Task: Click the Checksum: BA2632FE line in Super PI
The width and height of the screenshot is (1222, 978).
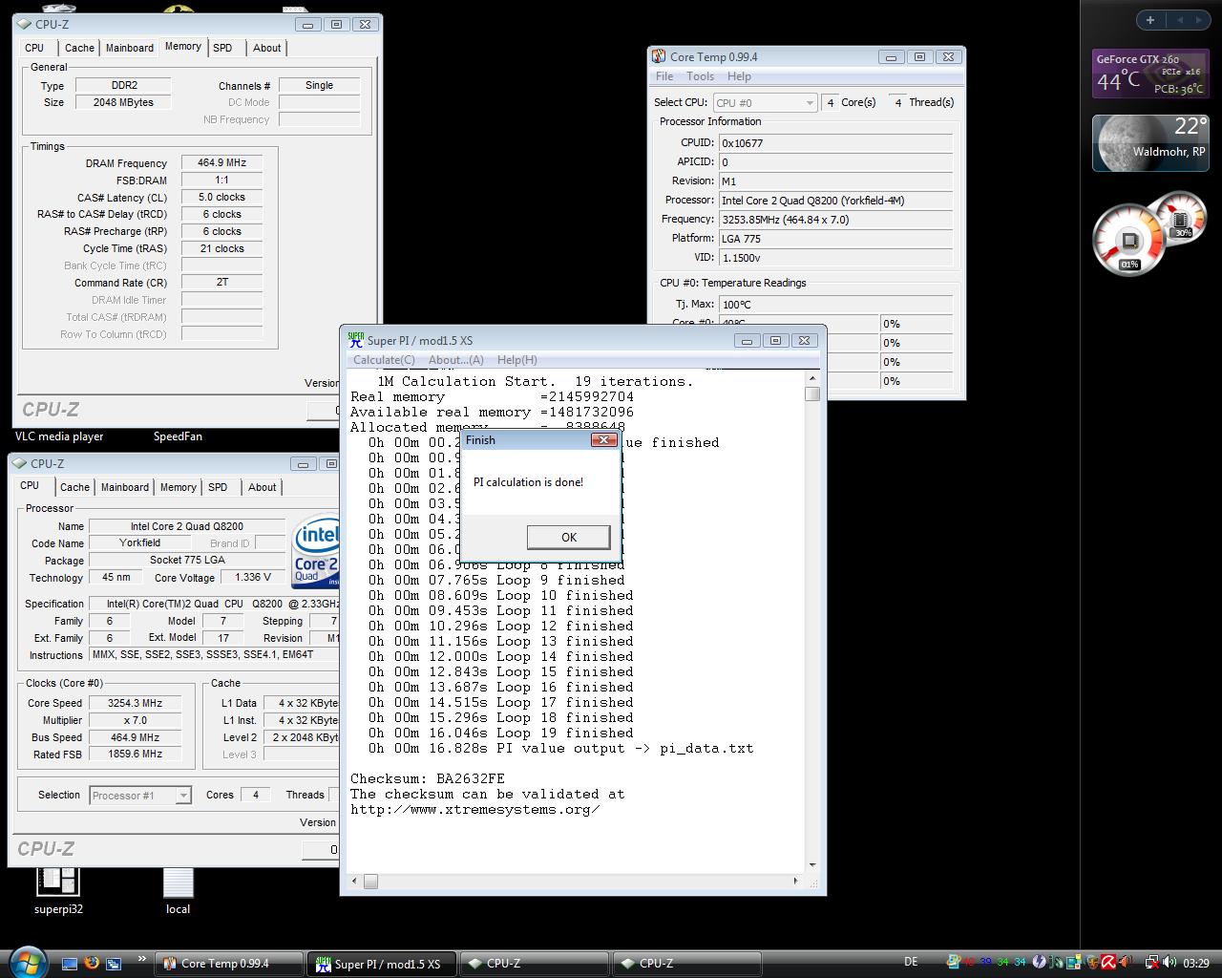Action: pos(428,778)
